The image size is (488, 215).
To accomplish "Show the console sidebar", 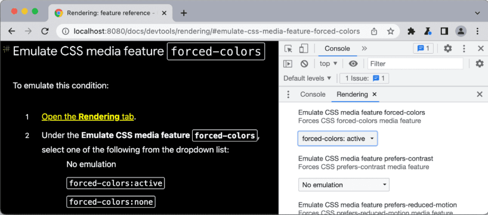I will (288, 64).
